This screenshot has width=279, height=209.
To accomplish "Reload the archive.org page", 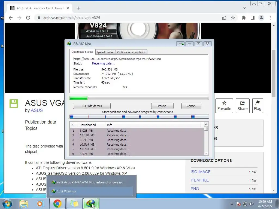I will point(28,18).
